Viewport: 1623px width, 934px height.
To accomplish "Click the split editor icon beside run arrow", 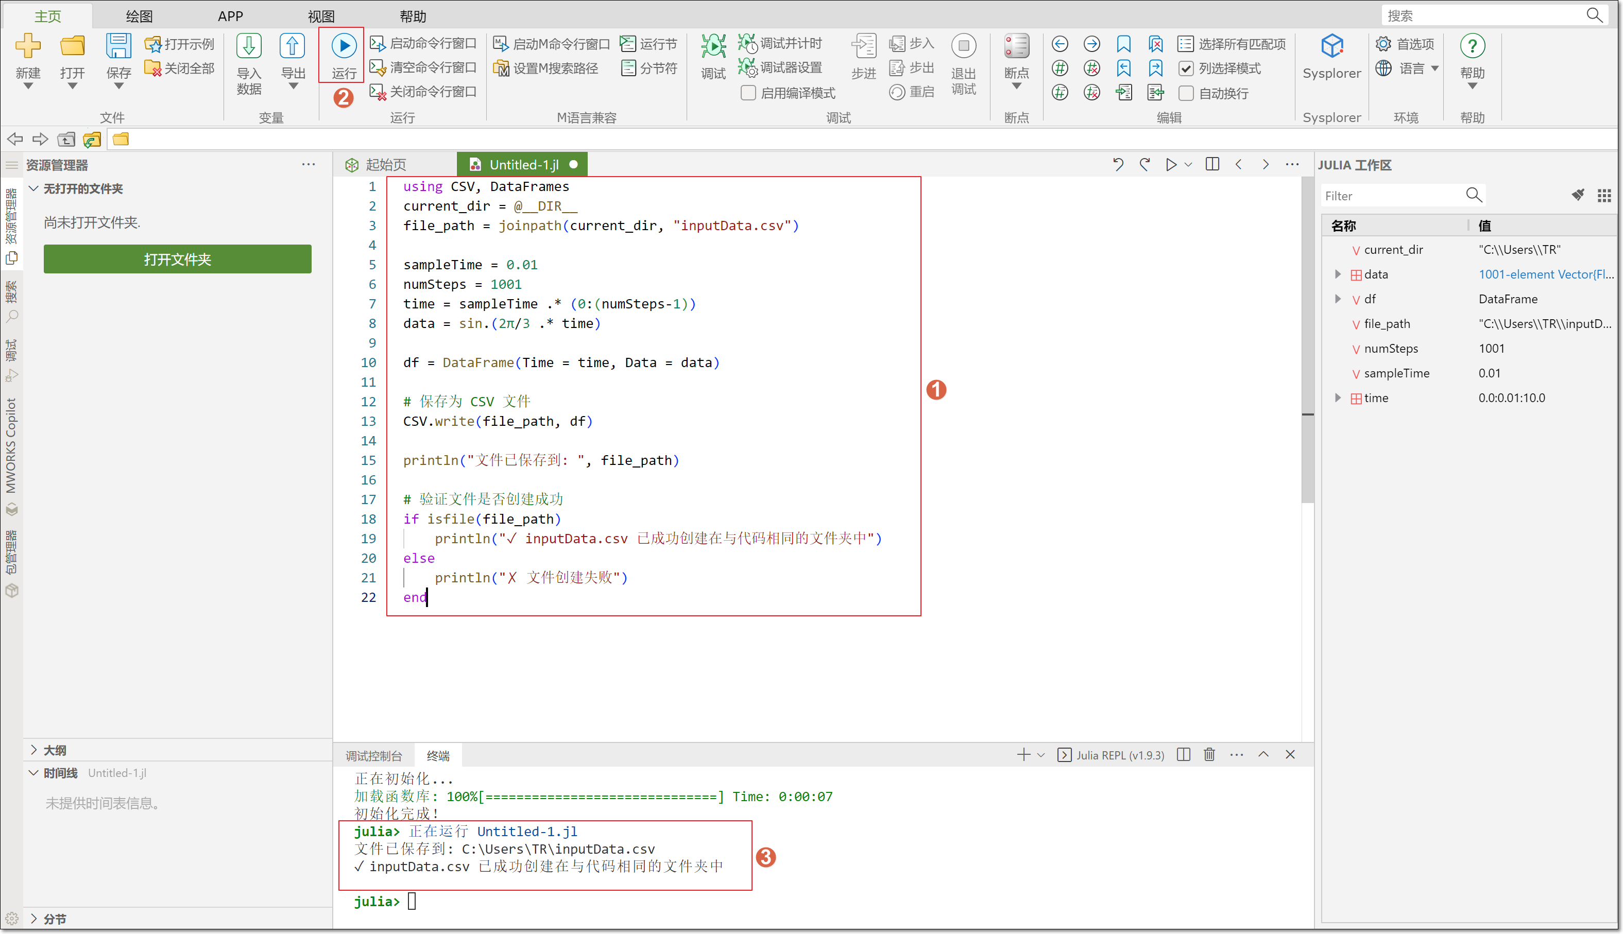I will (1212, 164).
